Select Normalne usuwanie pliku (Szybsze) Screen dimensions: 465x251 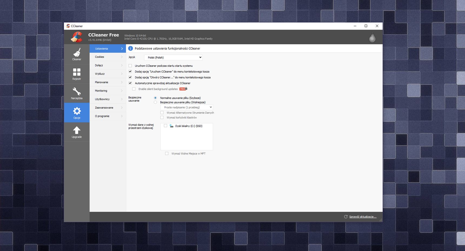155,98
